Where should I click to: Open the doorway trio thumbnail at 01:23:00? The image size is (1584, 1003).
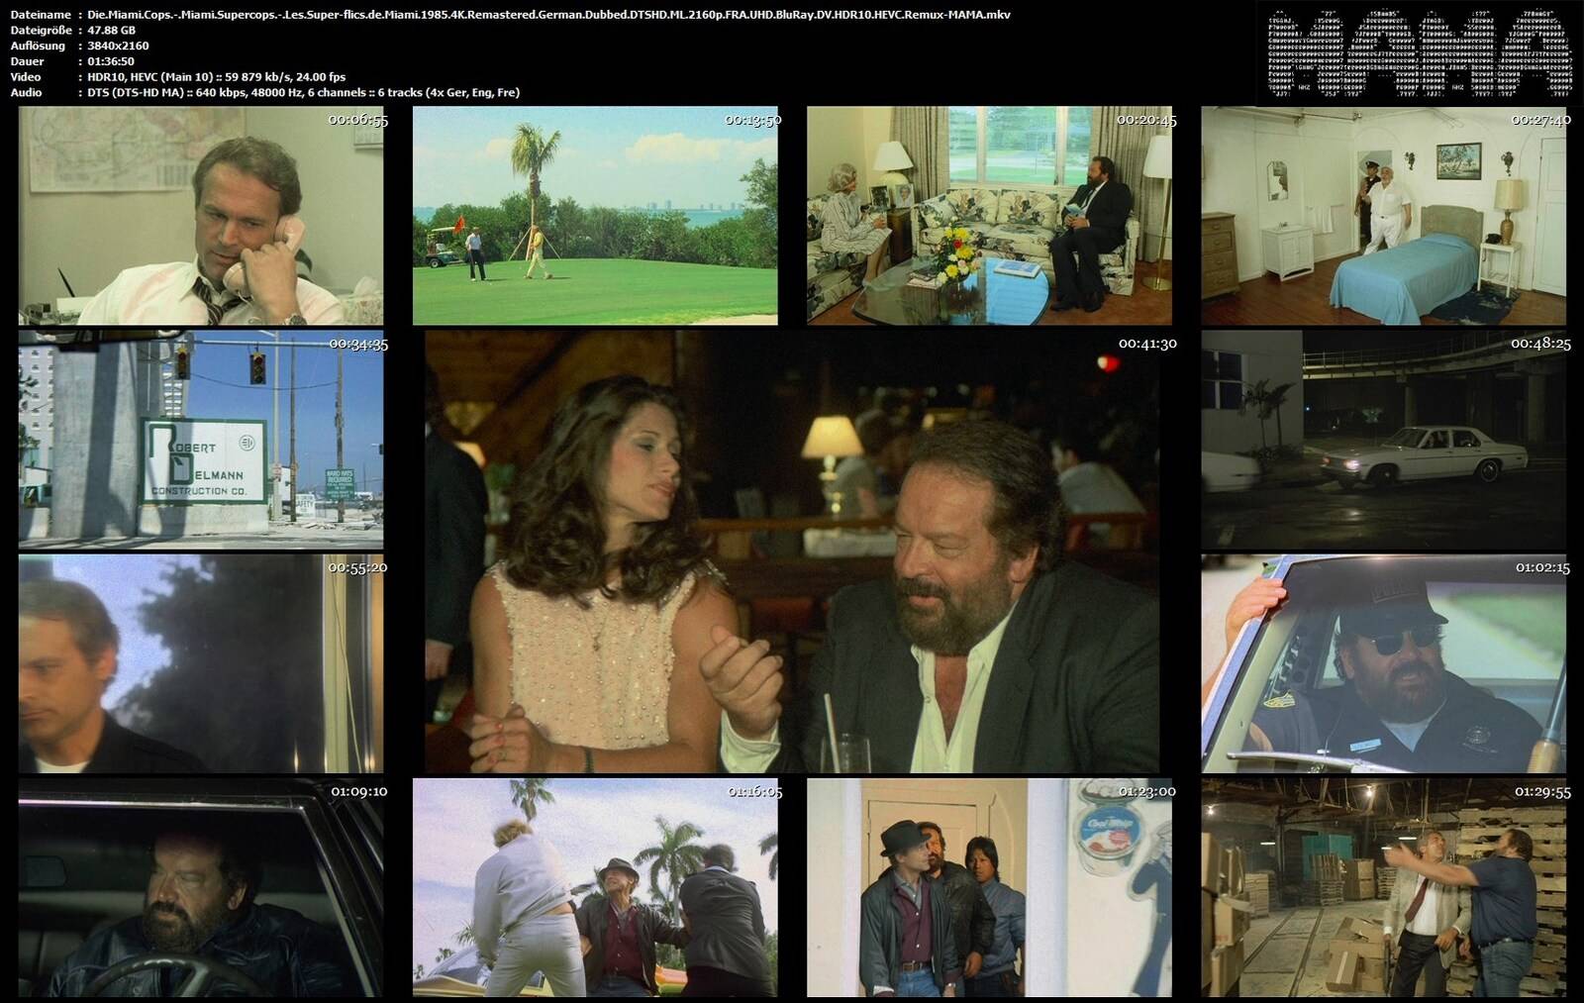(989, 887)
